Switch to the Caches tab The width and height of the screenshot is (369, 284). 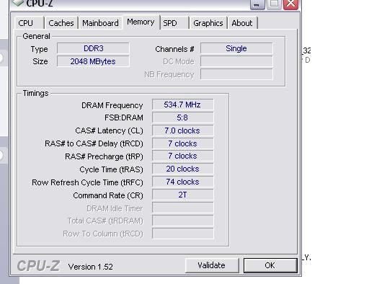(x=61, y=23)
